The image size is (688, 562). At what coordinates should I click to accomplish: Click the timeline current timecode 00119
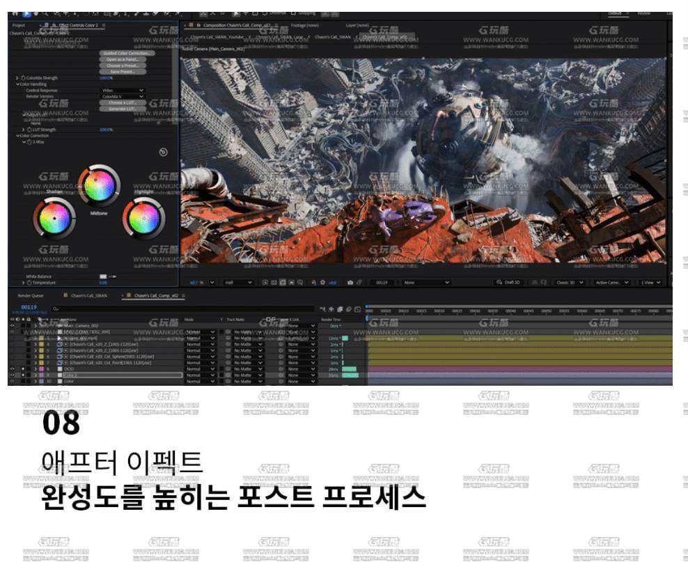pos(29,307)
